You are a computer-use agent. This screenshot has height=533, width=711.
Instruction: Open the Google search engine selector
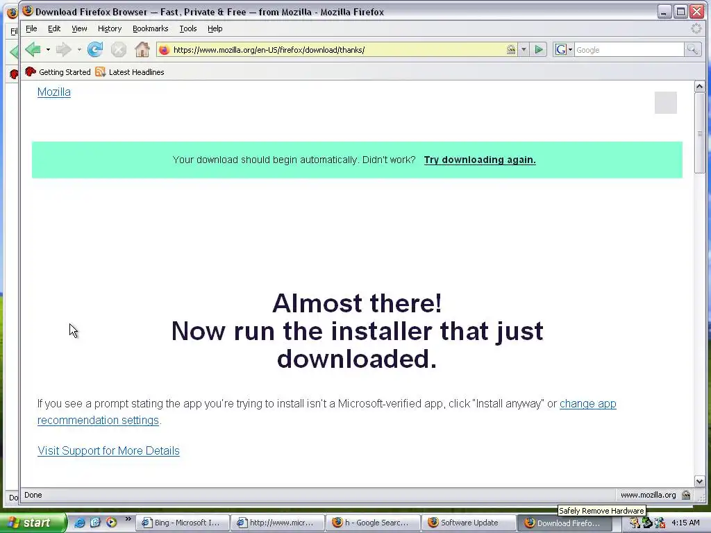(564, 50)
